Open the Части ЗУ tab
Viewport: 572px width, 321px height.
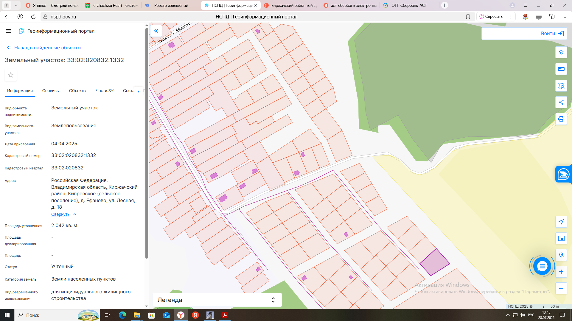point(104,91)
